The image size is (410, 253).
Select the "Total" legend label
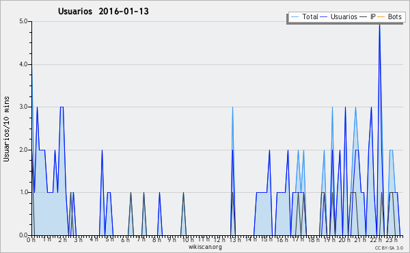pos(310,16)
